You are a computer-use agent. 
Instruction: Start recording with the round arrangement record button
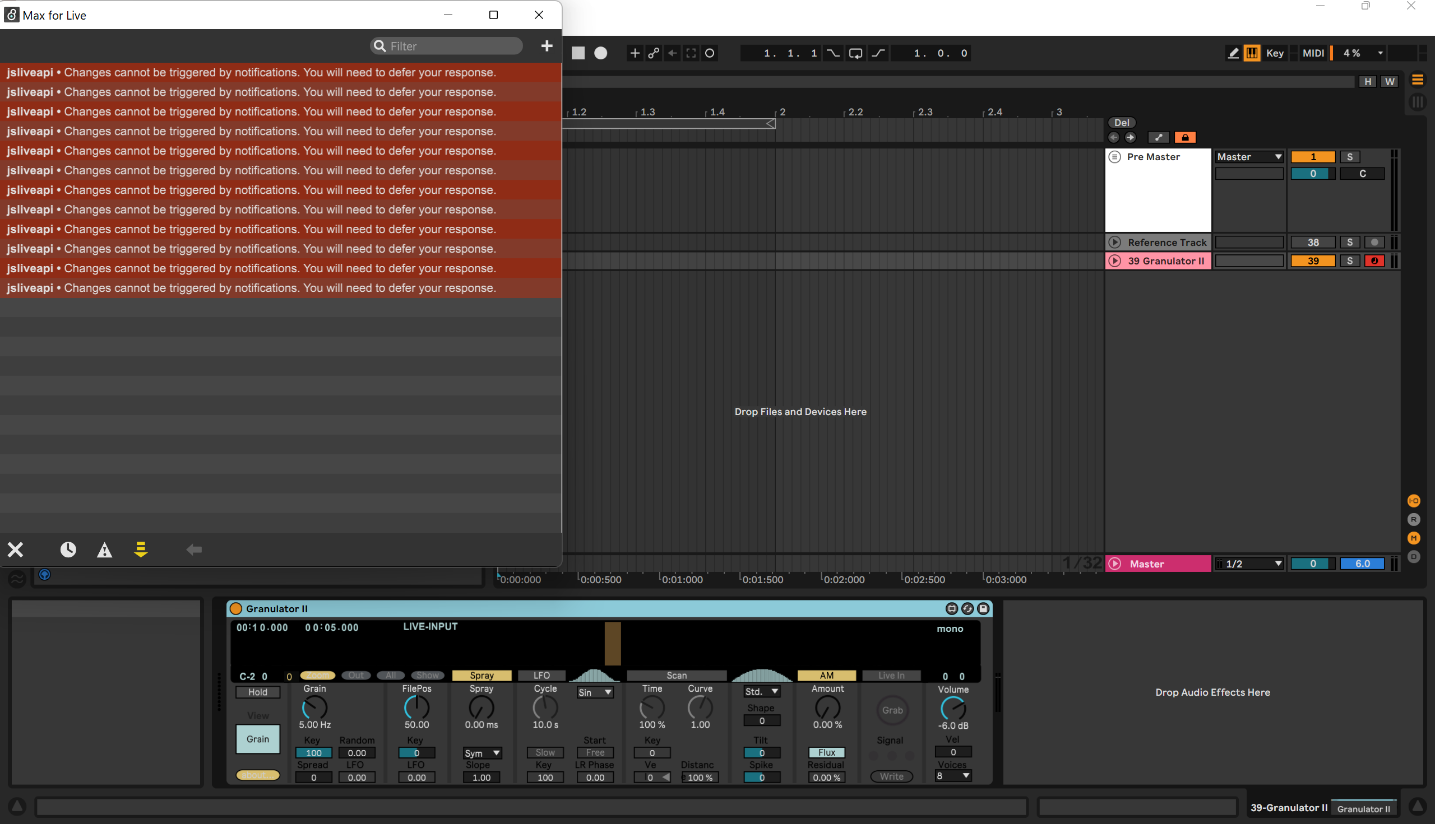click(600, 53)
